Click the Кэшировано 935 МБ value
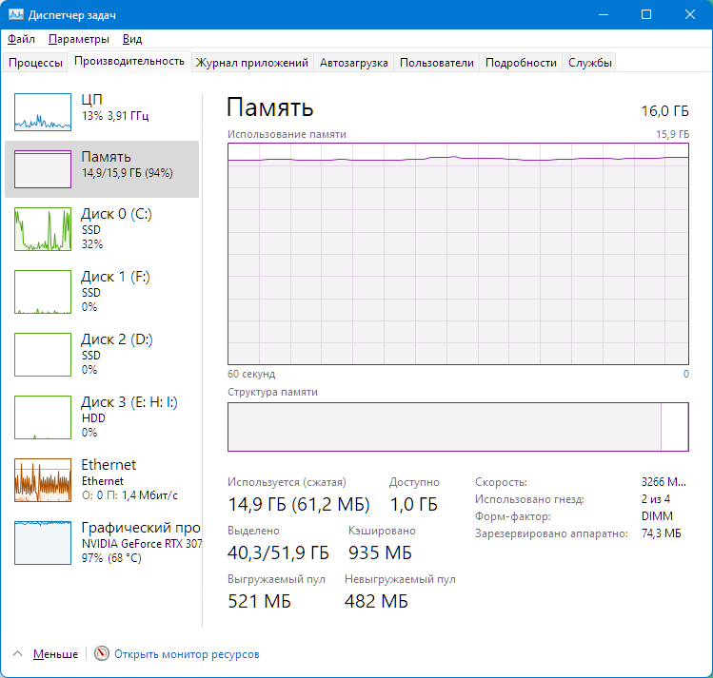 click(380, 552)
